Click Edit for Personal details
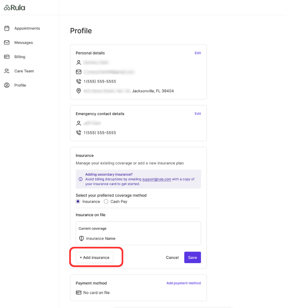Image resolution: width=286 pixels, height=308 pixels. coord(198,53)
